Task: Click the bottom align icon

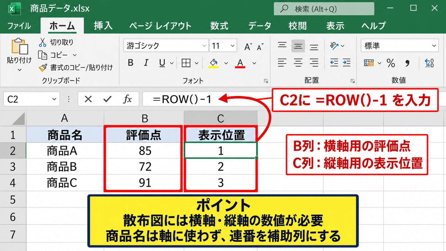Action: pos(314,47)
